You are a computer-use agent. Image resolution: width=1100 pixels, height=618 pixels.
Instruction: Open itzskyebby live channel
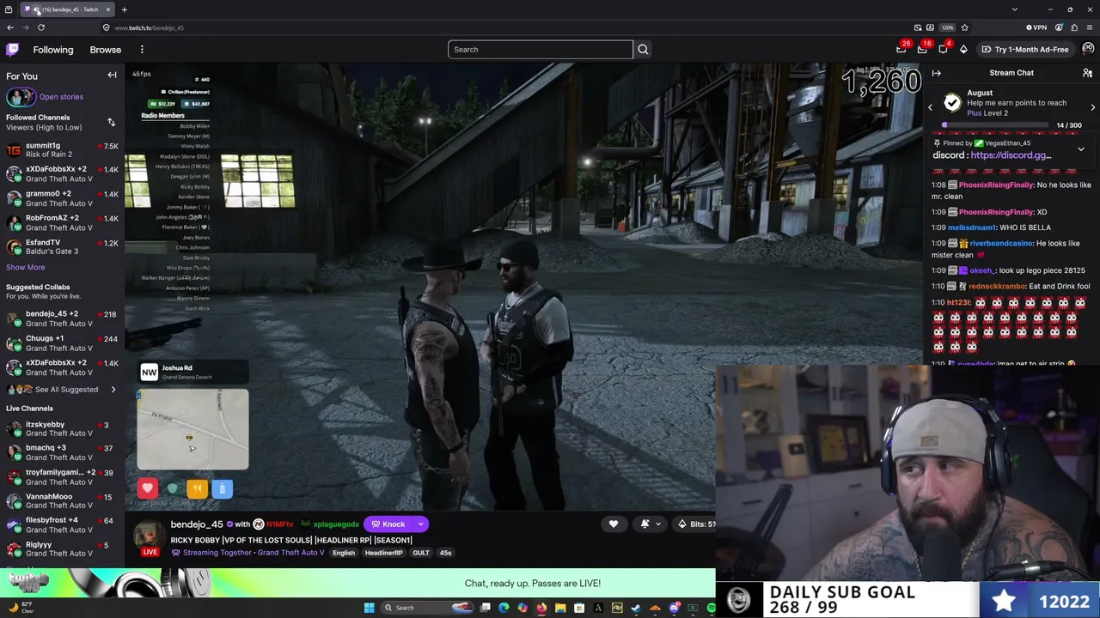(x=62, y=429)
